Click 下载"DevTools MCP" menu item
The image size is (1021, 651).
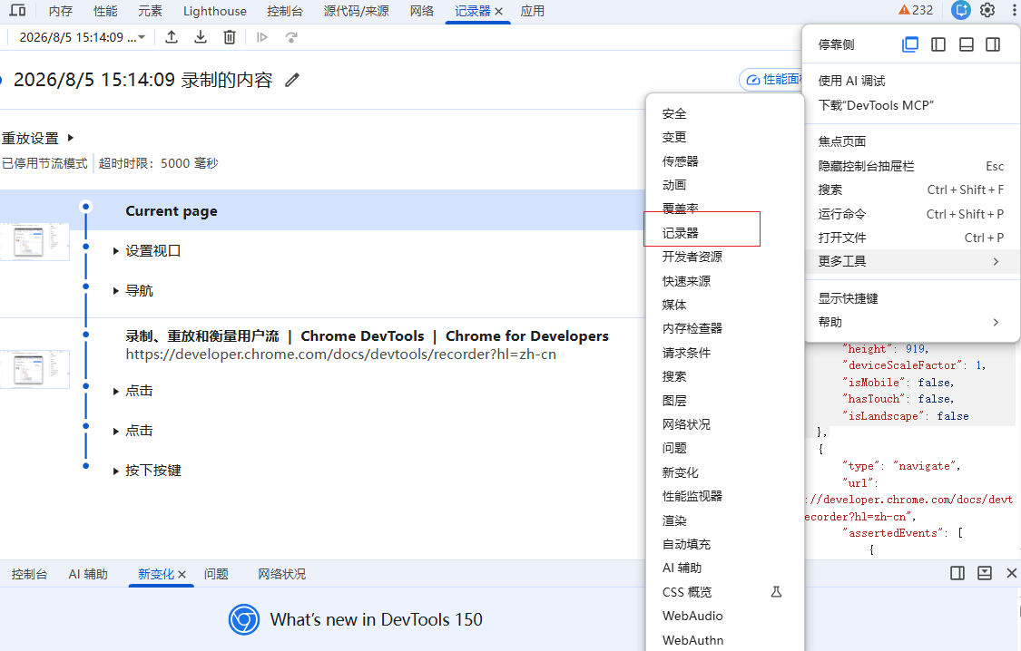coord(911,105)
